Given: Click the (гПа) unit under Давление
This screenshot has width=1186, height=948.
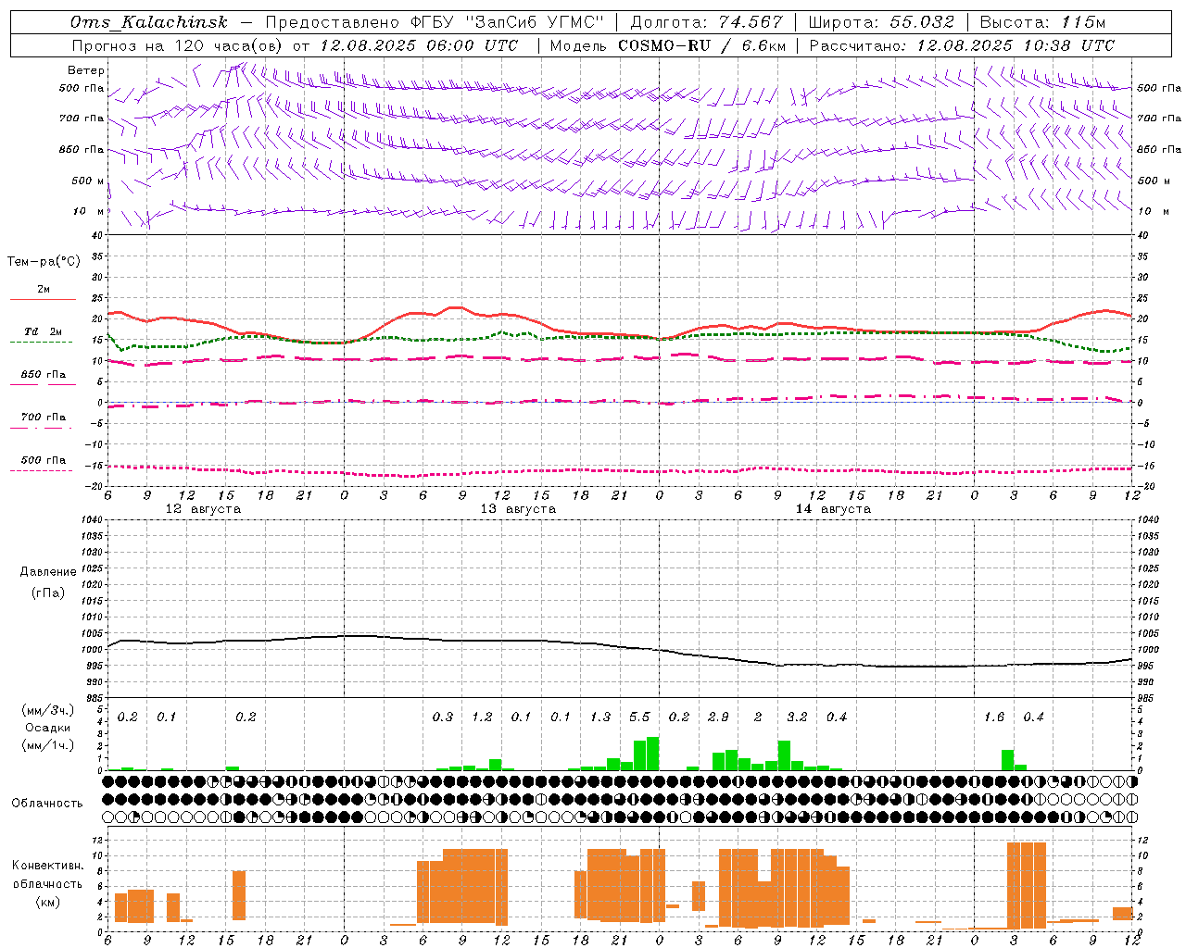Looking at the screenshot, I should click(x=48, y=592).
